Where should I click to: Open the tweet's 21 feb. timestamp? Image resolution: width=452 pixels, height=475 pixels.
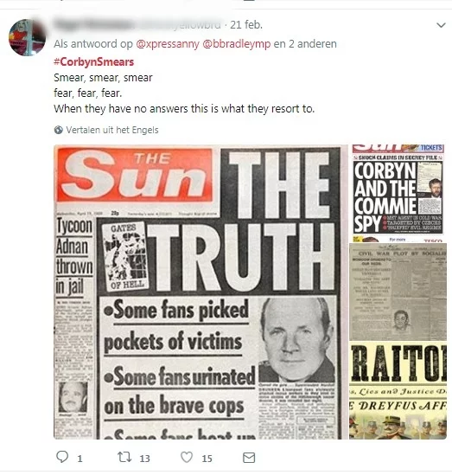point(246,25)
